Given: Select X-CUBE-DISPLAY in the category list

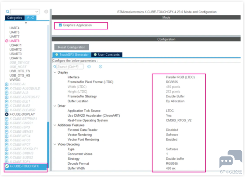Looking at the screenshot, I should click(x=22, y=114).
